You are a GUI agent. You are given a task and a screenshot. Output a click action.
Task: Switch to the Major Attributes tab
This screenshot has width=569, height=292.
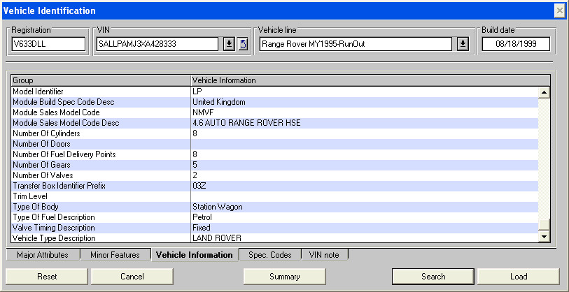[43, 255]
